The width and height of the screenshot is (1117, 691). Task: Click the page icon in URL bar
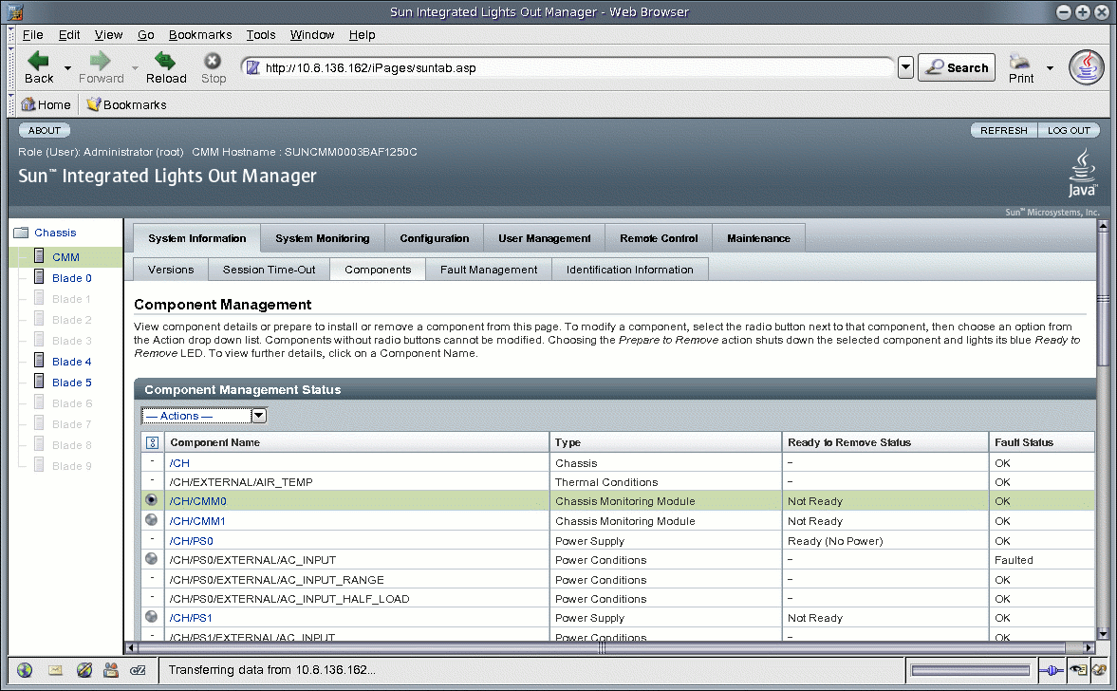[x=252, y=67]
